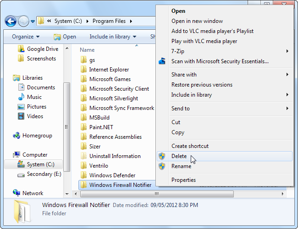
Task: Click the folder thumbnail in details pane
Action: pyautogui.click(x=22, y=211)
